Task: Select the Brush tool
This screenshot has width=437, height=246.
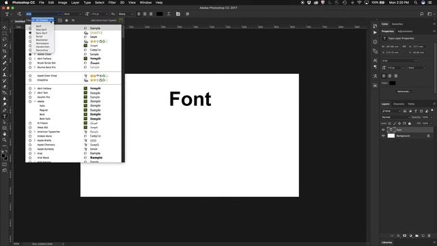Action: [5, 68]
